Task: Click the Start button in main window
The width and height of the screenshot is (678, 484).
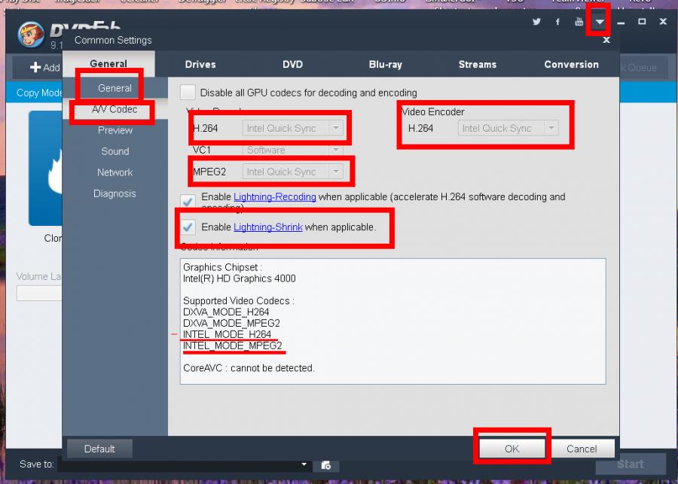Action: (631, 464)
